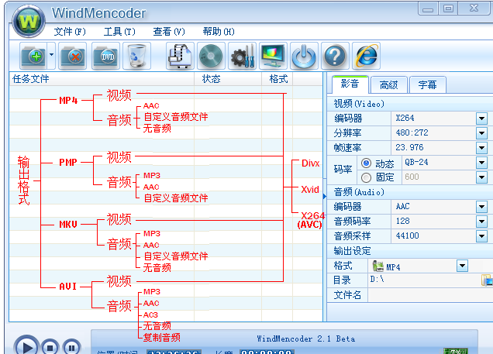This screenshot has height=354, width=493.
Task: Minimize the WindMencoder window
Action: click(x=428, y=9)
